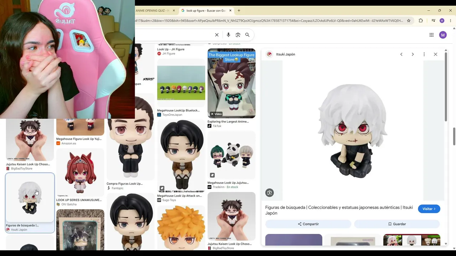
Task: Close the 'look up figure' browser tab
Action: [x=230, y=11]
